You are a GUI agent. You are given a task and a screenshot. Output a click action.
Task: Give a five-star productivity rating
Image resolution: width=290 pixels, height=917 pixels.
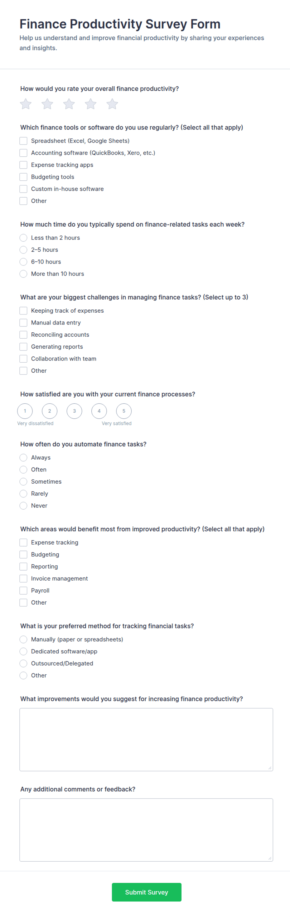(x=112, y=104)
